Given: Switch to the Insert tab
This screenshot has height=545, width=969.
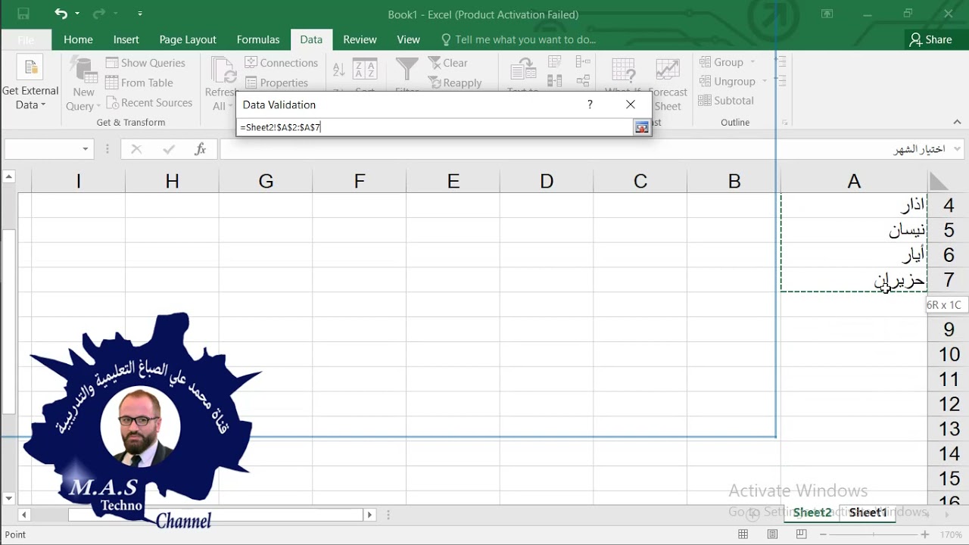Looking at the screenshot, I should coord(126,39).
